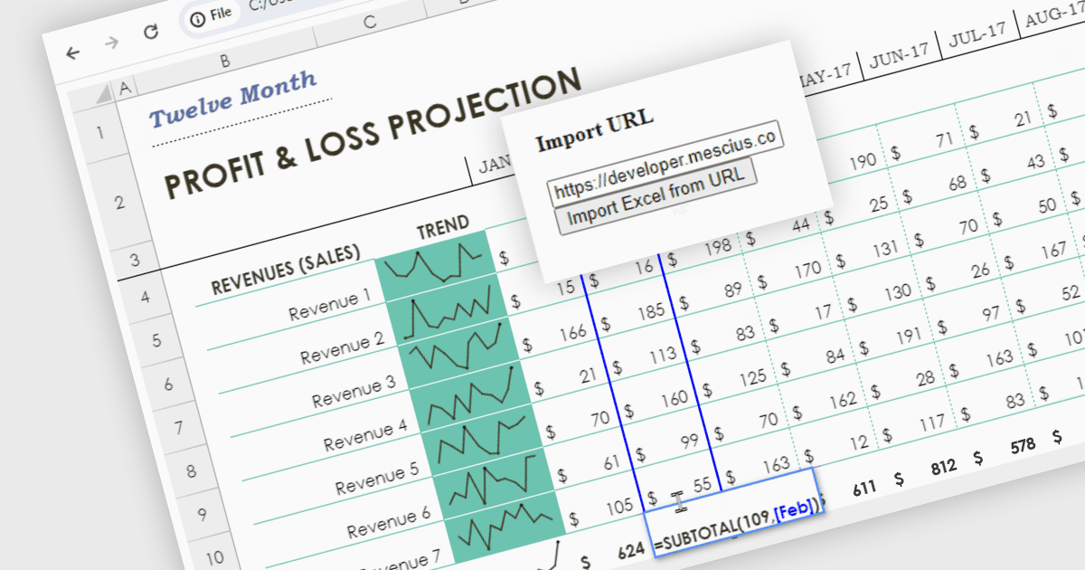
Task: Select column C header
Action: [369, 24]
